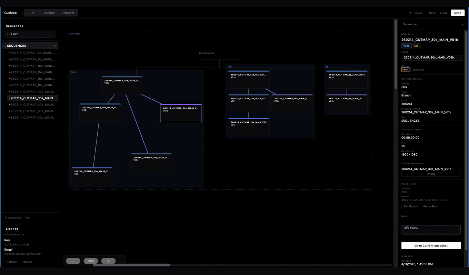Click the V01b version badge in Main Info

(406, 46)
